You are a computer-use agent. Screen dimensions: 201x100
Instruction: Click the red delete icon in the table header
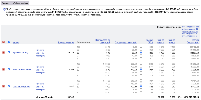click(x=4, y=42)
